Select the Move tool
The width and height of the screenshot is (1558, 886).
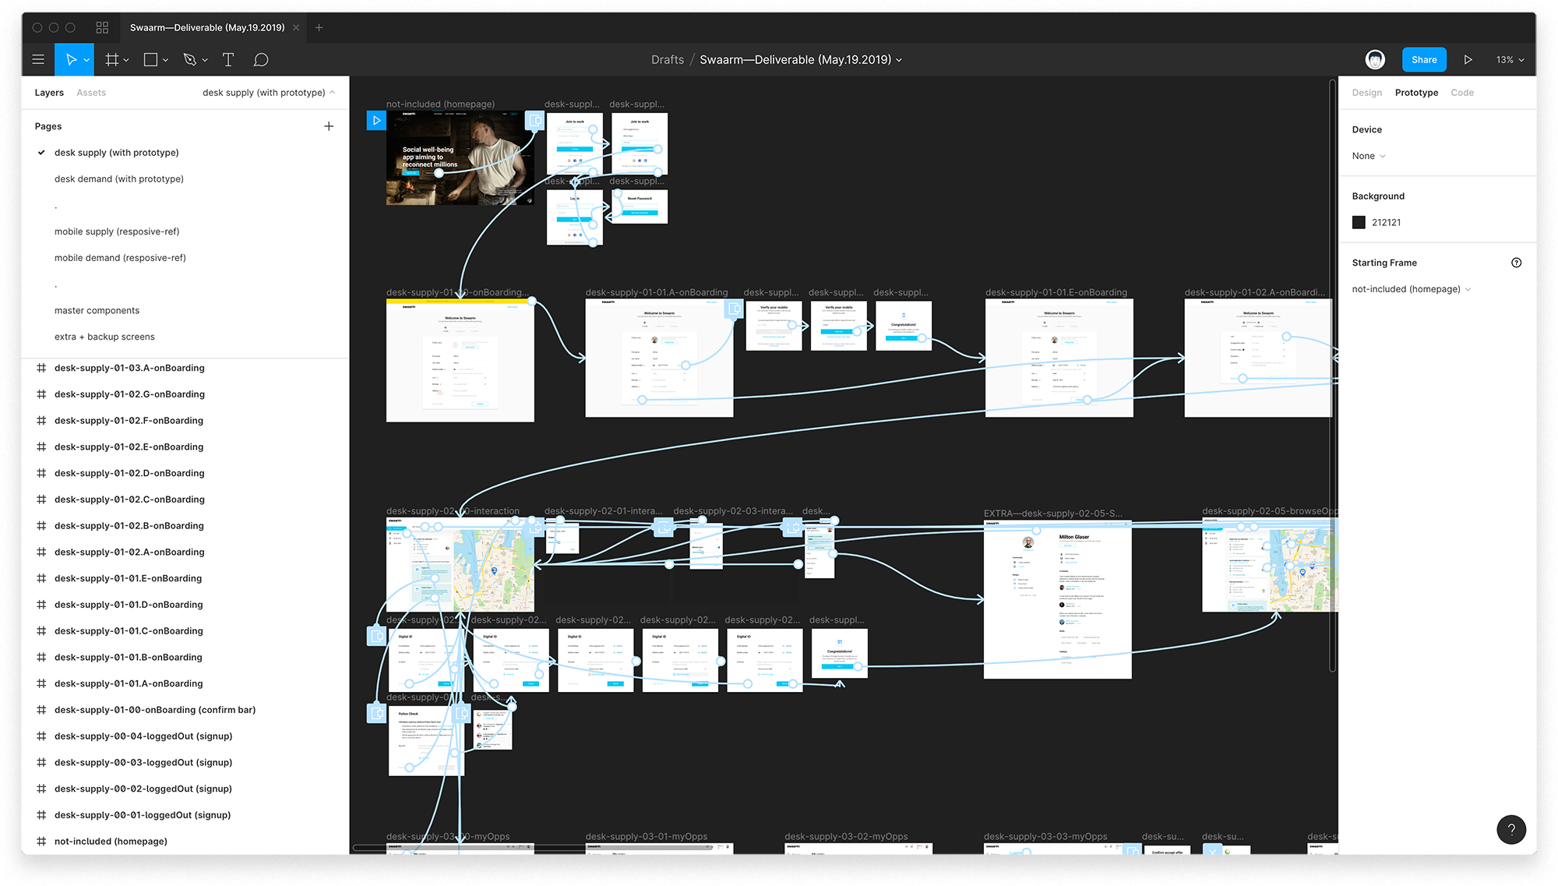[70, 59]
